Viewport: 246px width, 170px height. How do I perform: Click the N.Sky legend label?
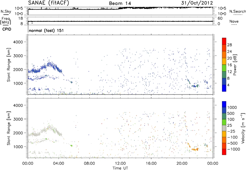[x=6, y=11]
